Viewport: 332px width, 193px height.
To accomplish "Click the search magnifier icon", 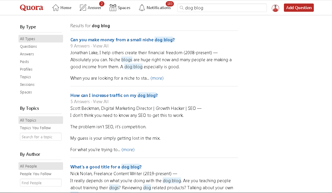I will click(x=182, y=8).
